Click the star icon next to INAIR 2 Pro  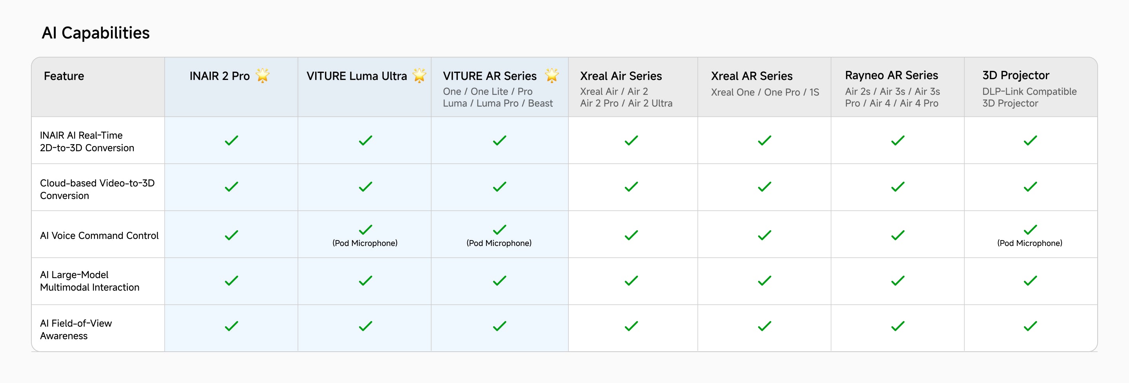click(x=263, y=75)
